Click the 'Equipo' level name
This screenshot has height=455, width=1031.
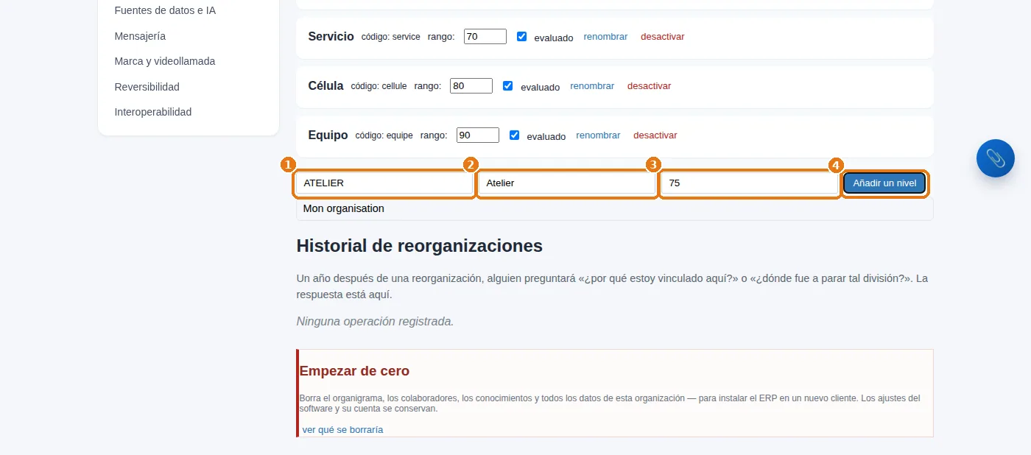click(328, 135)
